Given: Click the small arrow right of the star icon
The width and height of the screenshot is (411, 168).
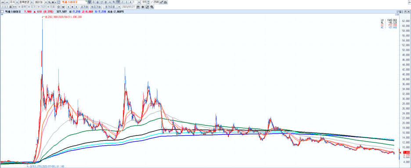Looking at the screenshot, I should point(55,2).
